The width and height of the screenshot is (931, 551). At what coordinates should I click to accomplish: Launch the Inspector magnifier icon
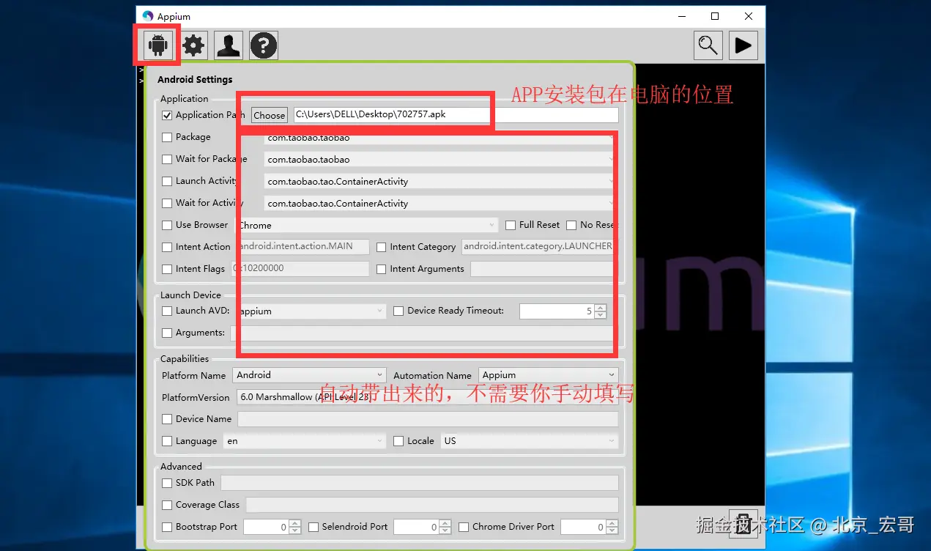pos(708,45)
